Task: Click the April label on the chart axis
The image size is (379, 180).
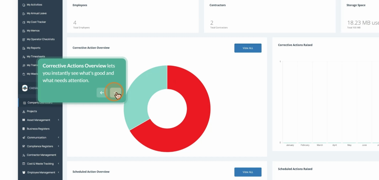Action: (x=335, y=145)
